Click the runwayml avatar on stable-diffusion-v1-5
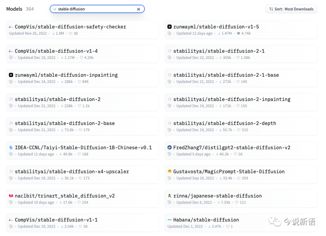Viewport: 326px width, 236px height. tap(170, 27)
